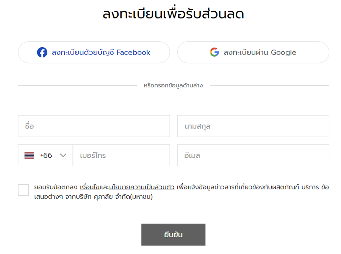Screen dimensions: 341x254
Task: Click the Facebook logo icon
Action: point(42,52)
